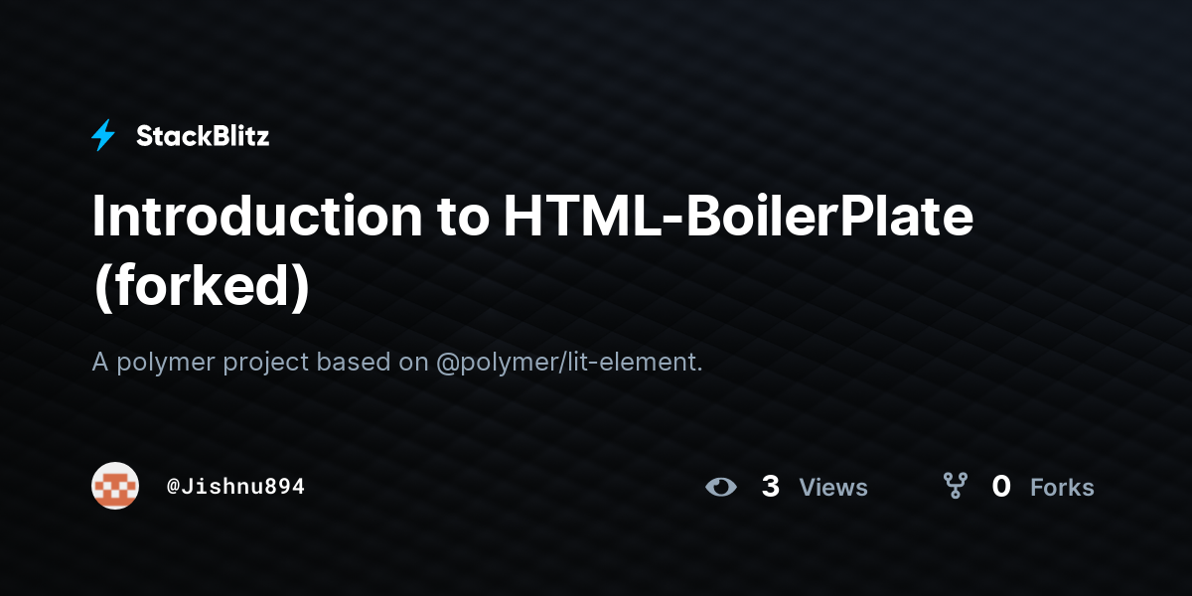Open the @Jishnu894 profile username
Image resolution: width=1192 pixels, height=596 pixels.
point(235,487)
